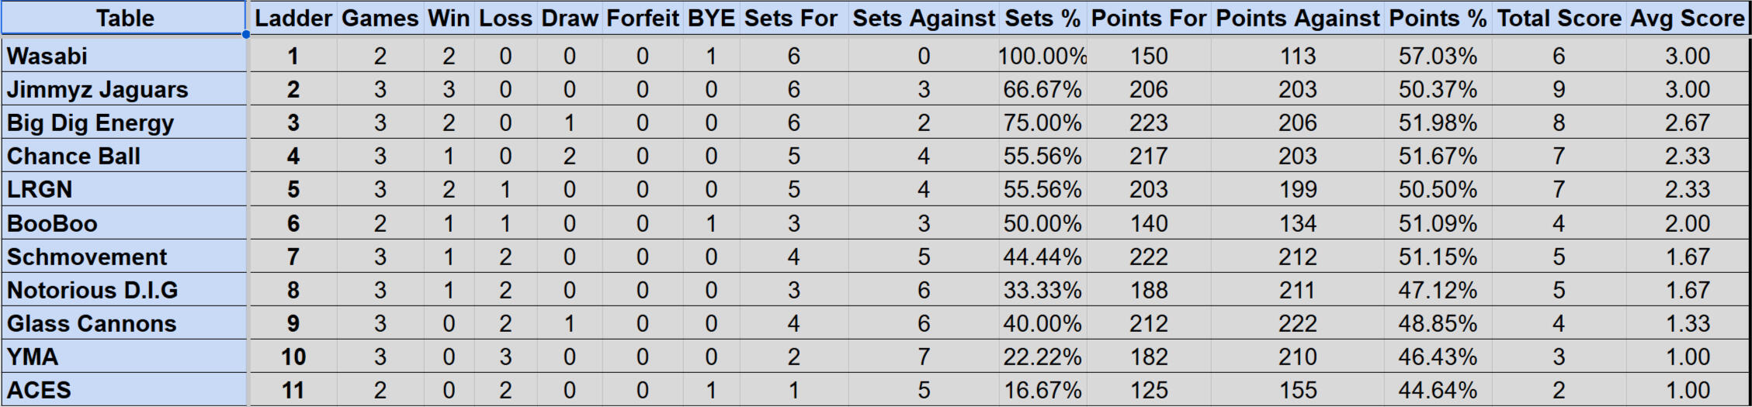
Task: Select Schmovement's Points For value 222
Action: pyautogui.click(x=1149, y=257)
